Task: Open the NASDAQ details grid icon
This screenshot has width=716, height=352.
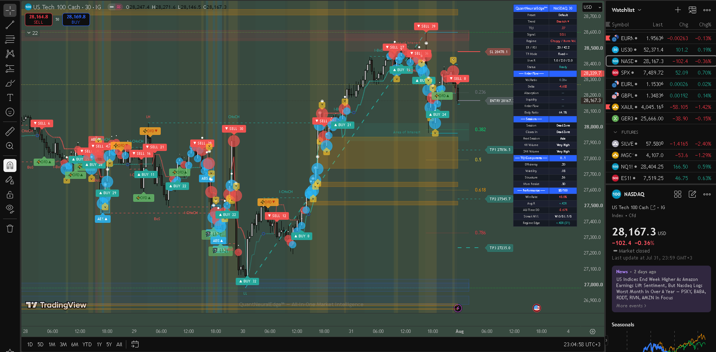Action: tap(678, 194)
